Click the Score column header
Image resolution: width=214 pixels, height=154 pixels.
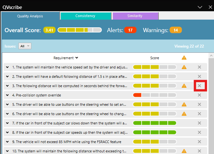coord(155,58)
